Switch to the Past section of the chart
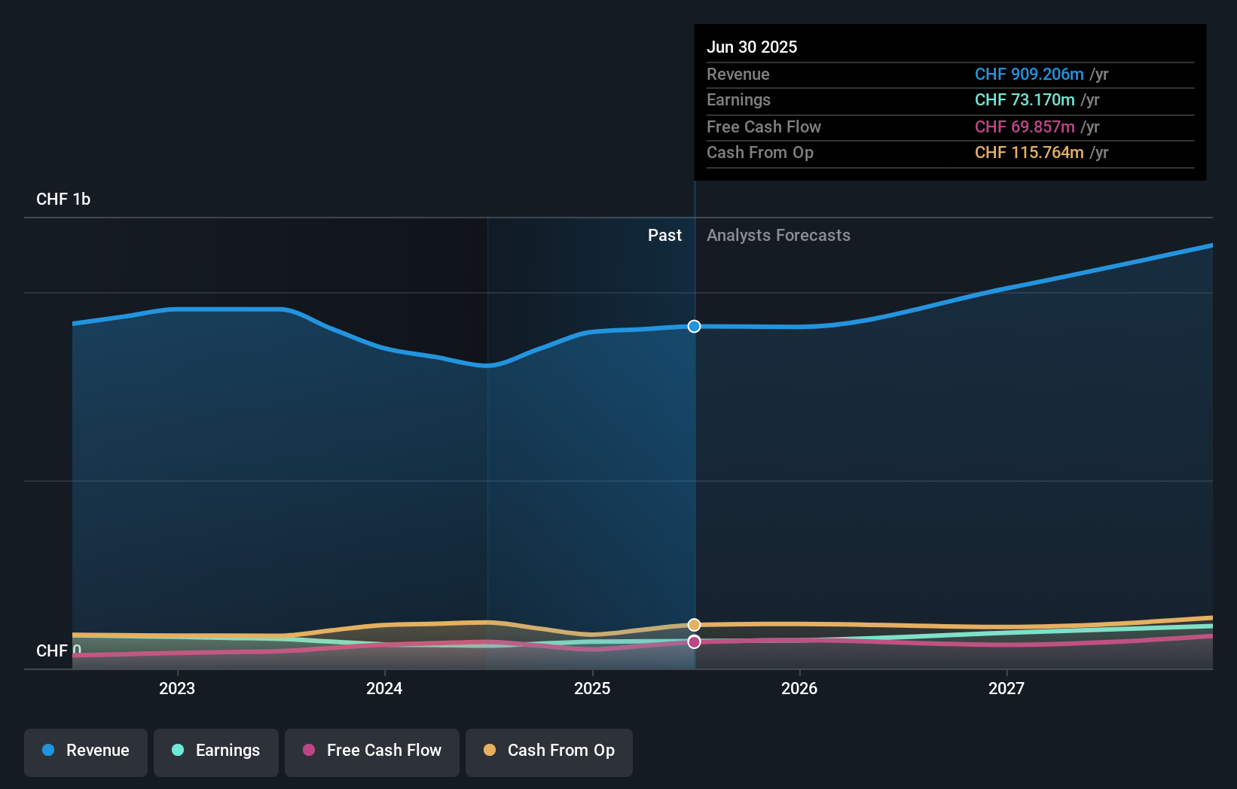This screenshot has height=789, width=1237. pyautogui.click(x=664, y=236)
